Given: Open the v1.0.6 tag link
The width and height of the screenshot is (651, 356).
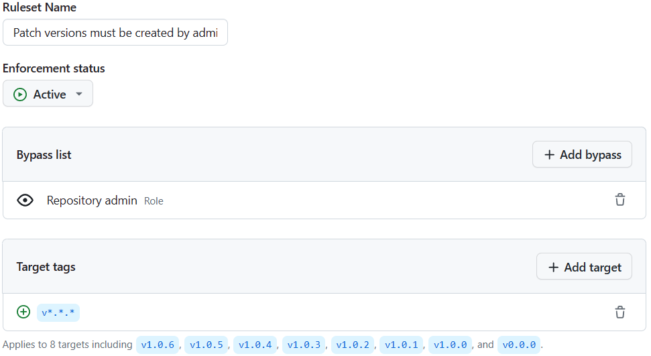Looking at the screenshot, I should point(158,345).
